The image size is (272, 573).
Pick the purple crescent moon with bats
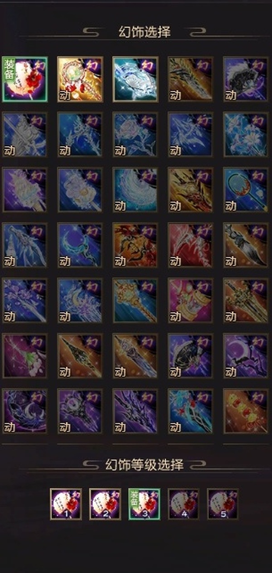pyautogui.click(x=246, y=356)
